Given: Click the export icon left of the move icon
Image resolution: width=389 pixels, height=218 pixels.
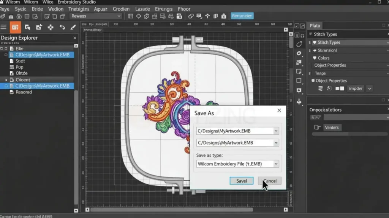Looking at the screenshot, I should [x=39, y=27].
